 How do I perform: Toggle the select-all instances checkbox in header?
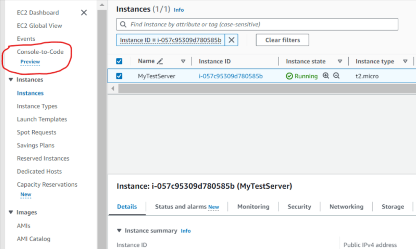(119, 61)
